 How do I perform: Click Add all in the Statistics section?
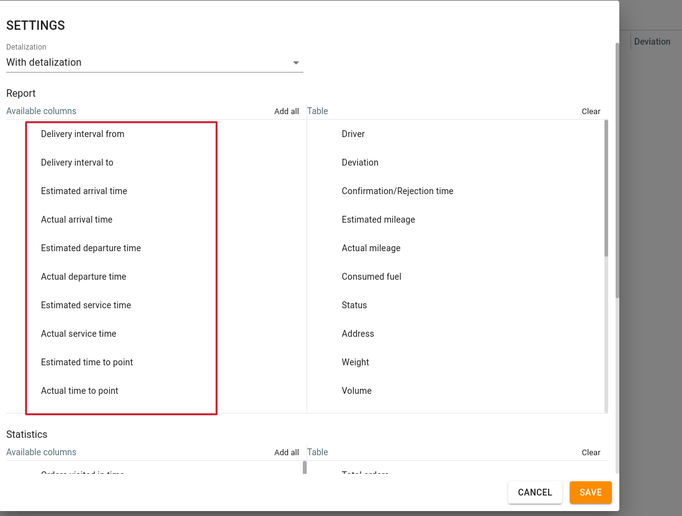286,452
